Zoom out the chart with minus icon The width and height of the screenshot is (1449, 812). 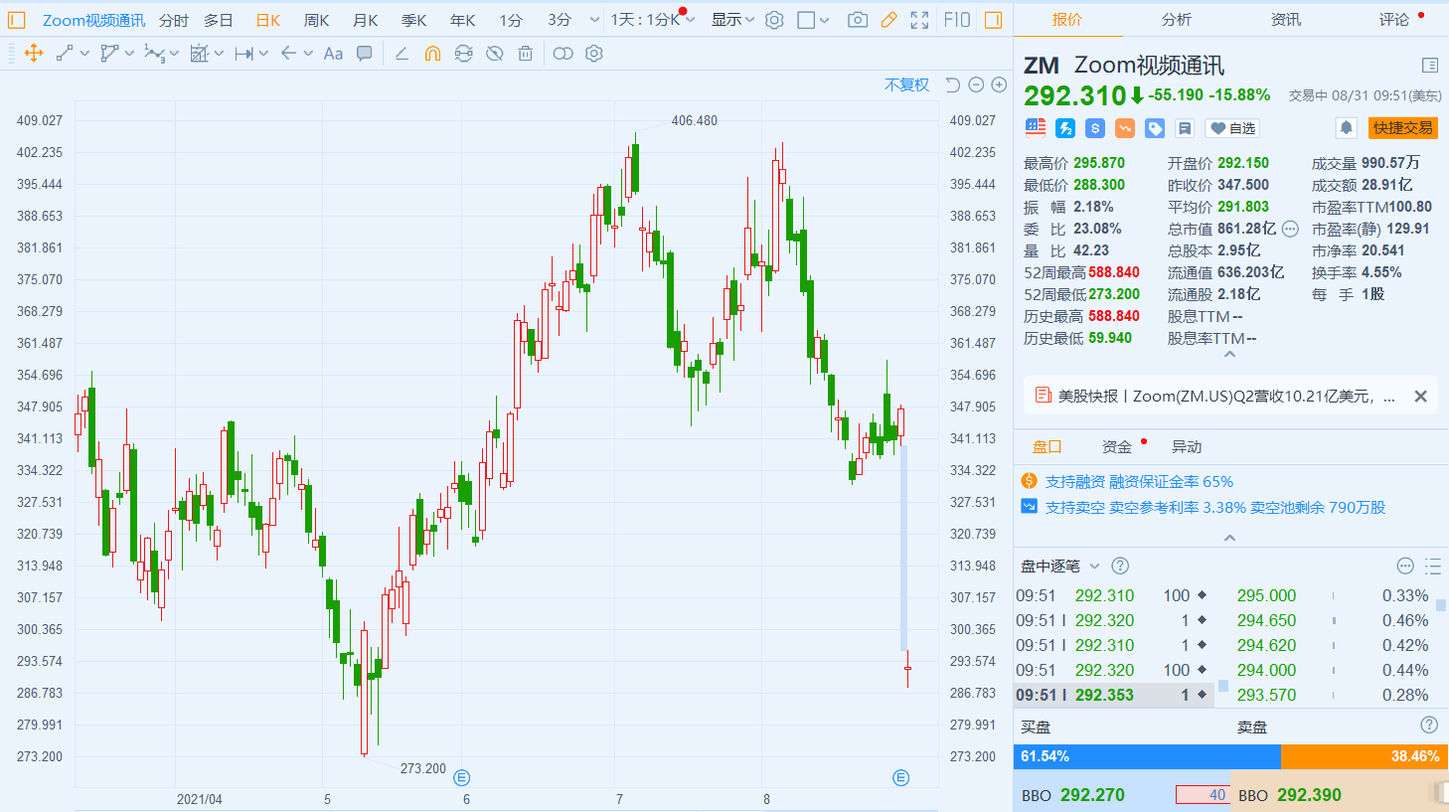[976, 85]
